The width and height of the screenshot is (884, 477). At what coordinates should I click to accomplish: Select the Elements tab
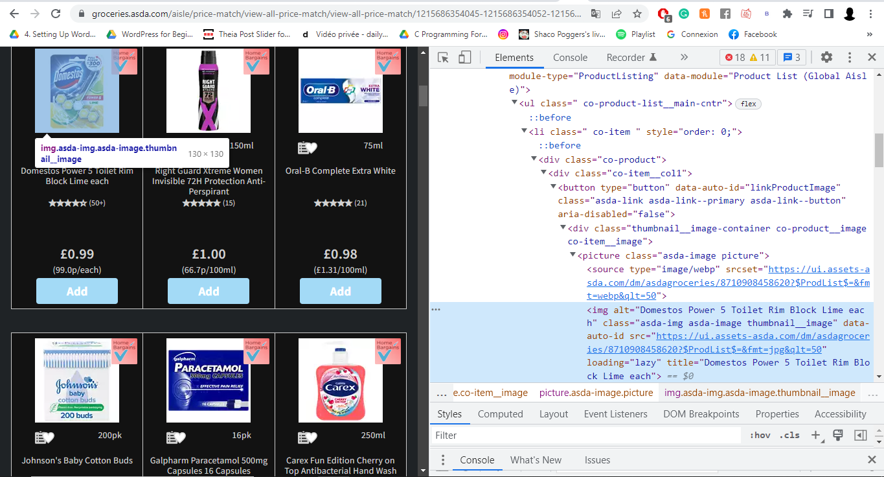coord(514,58)
